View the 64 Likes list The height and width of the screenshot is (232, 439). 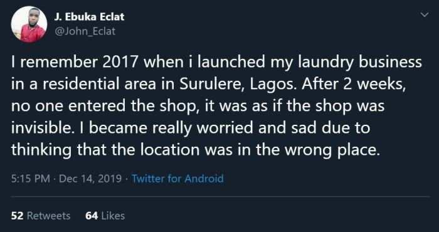point(105,216)
